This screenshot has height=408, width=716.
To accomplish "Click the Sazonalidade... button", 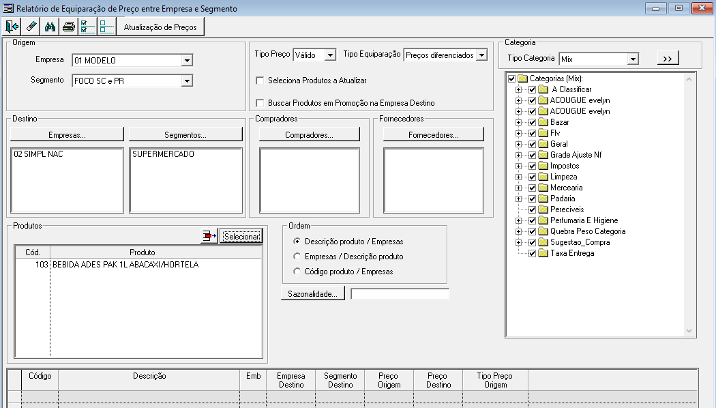I will (313, 294).
